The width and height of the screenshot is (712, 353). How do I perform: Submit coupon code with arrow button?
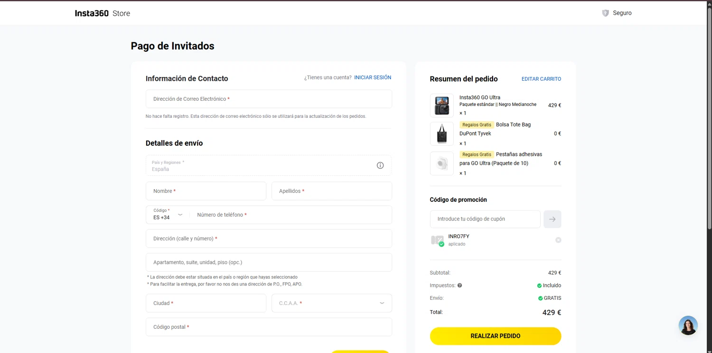tap(552, 219)
